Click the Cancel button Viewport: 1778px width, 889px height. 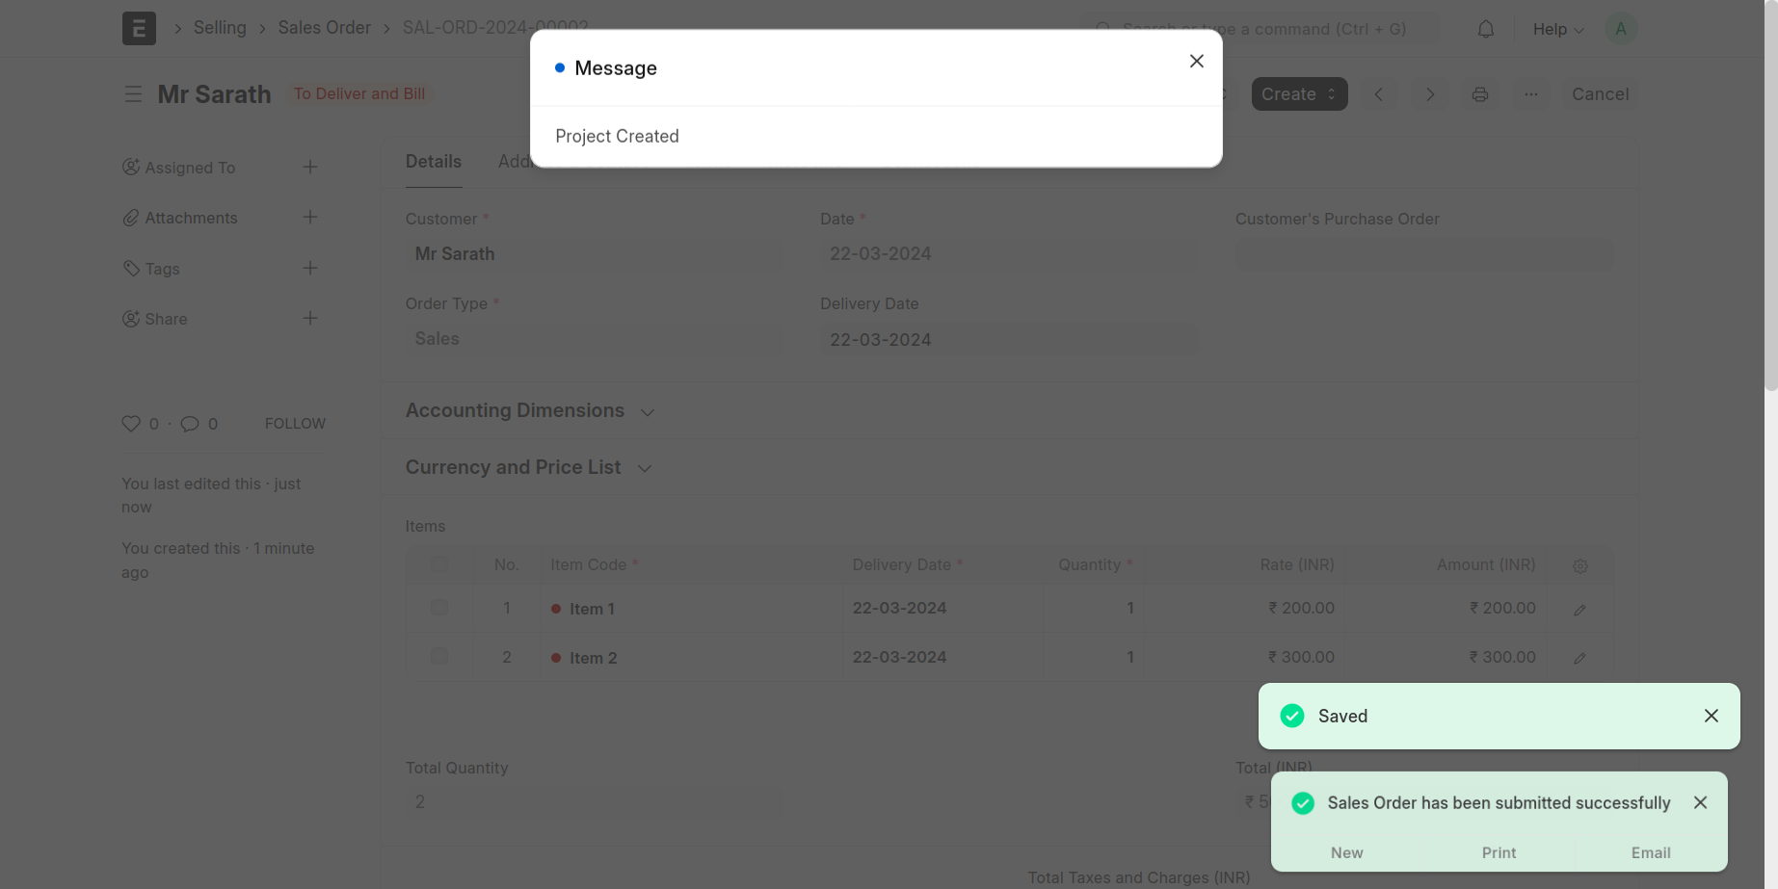click(x=1600, y=94)
